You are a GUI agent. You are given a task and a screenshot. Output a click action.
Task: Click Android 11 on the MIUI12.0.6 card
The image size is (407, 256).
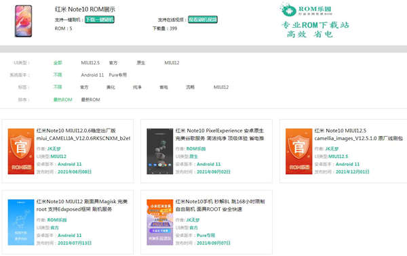coord(70,164)
